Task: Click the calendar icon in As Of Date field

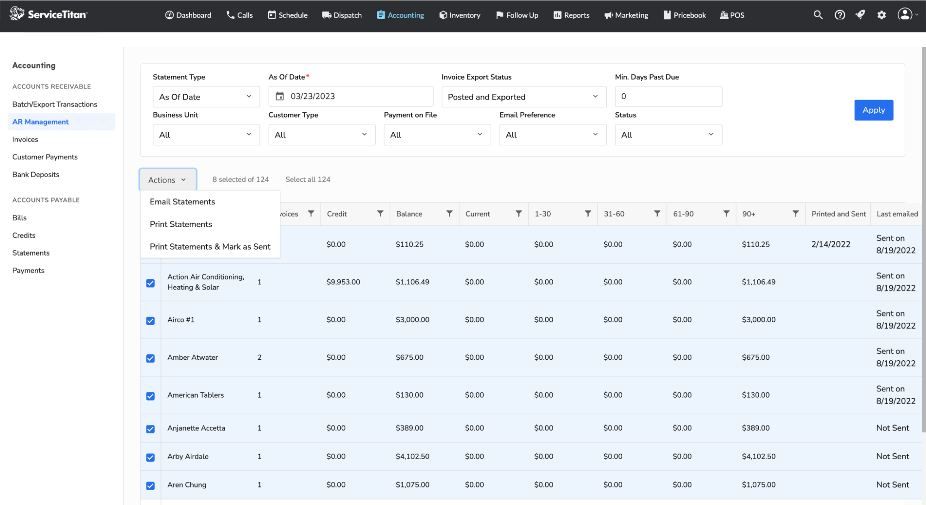Action: 280,96
